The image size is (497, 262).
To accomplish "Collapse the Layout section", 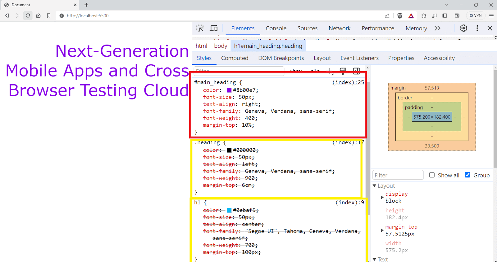I will point(375,186).
